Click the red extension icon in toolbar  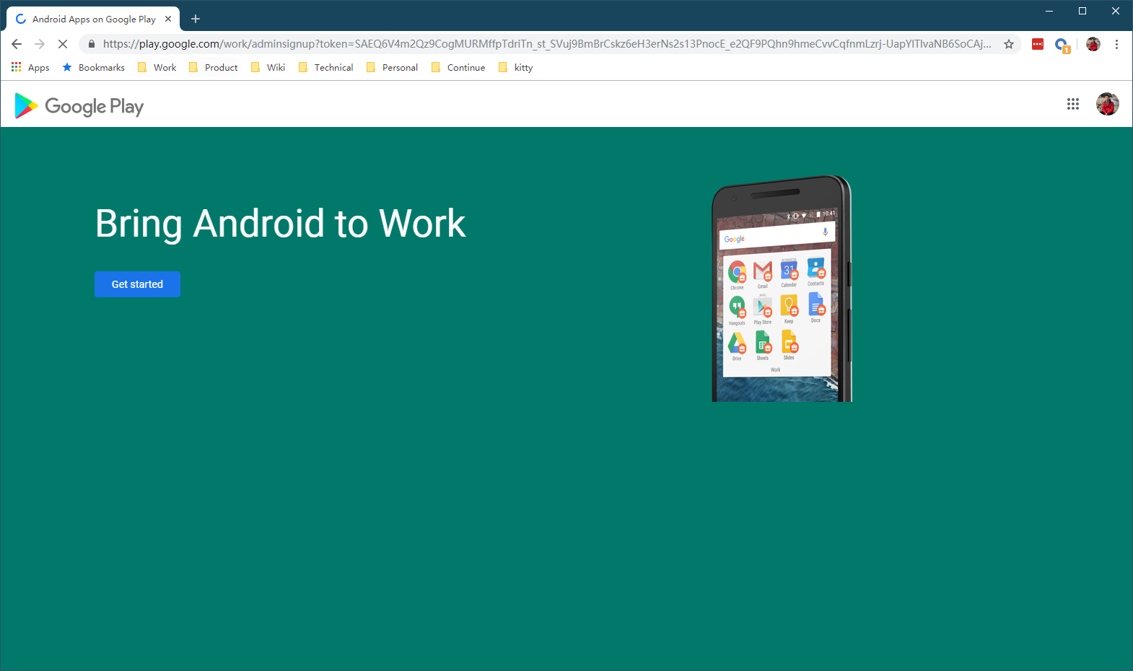coord(1038,44)
